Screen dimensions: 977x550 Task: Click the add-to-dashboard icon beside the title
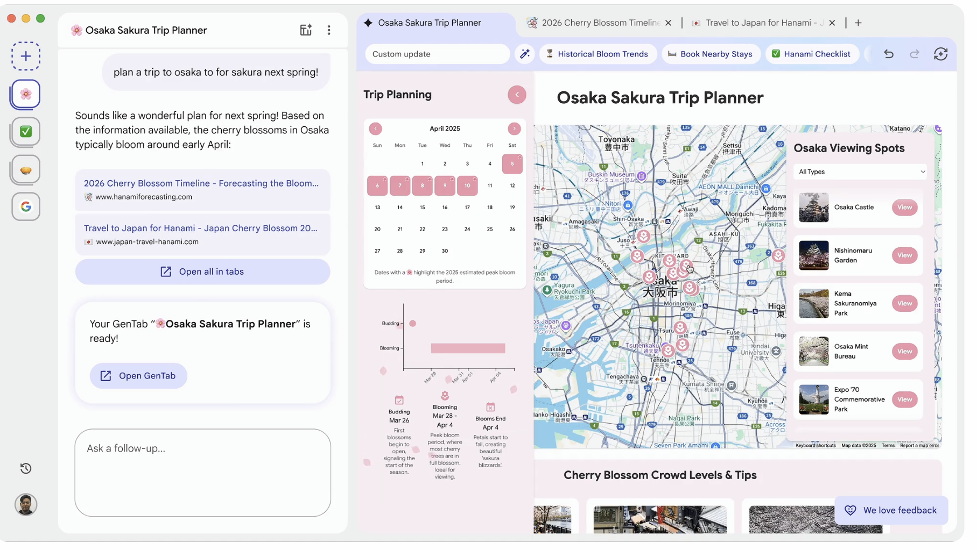(x=306, y=30)
